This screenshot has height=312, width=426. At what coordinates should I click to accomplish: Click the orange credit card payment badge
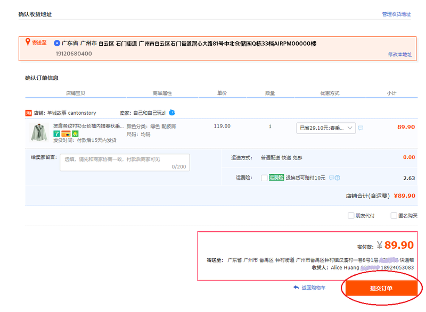tap(65, 133)
